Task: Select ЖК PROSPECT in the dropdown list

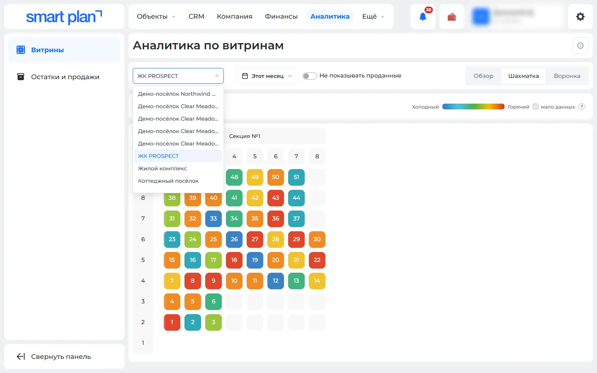Action: [178, 156]
